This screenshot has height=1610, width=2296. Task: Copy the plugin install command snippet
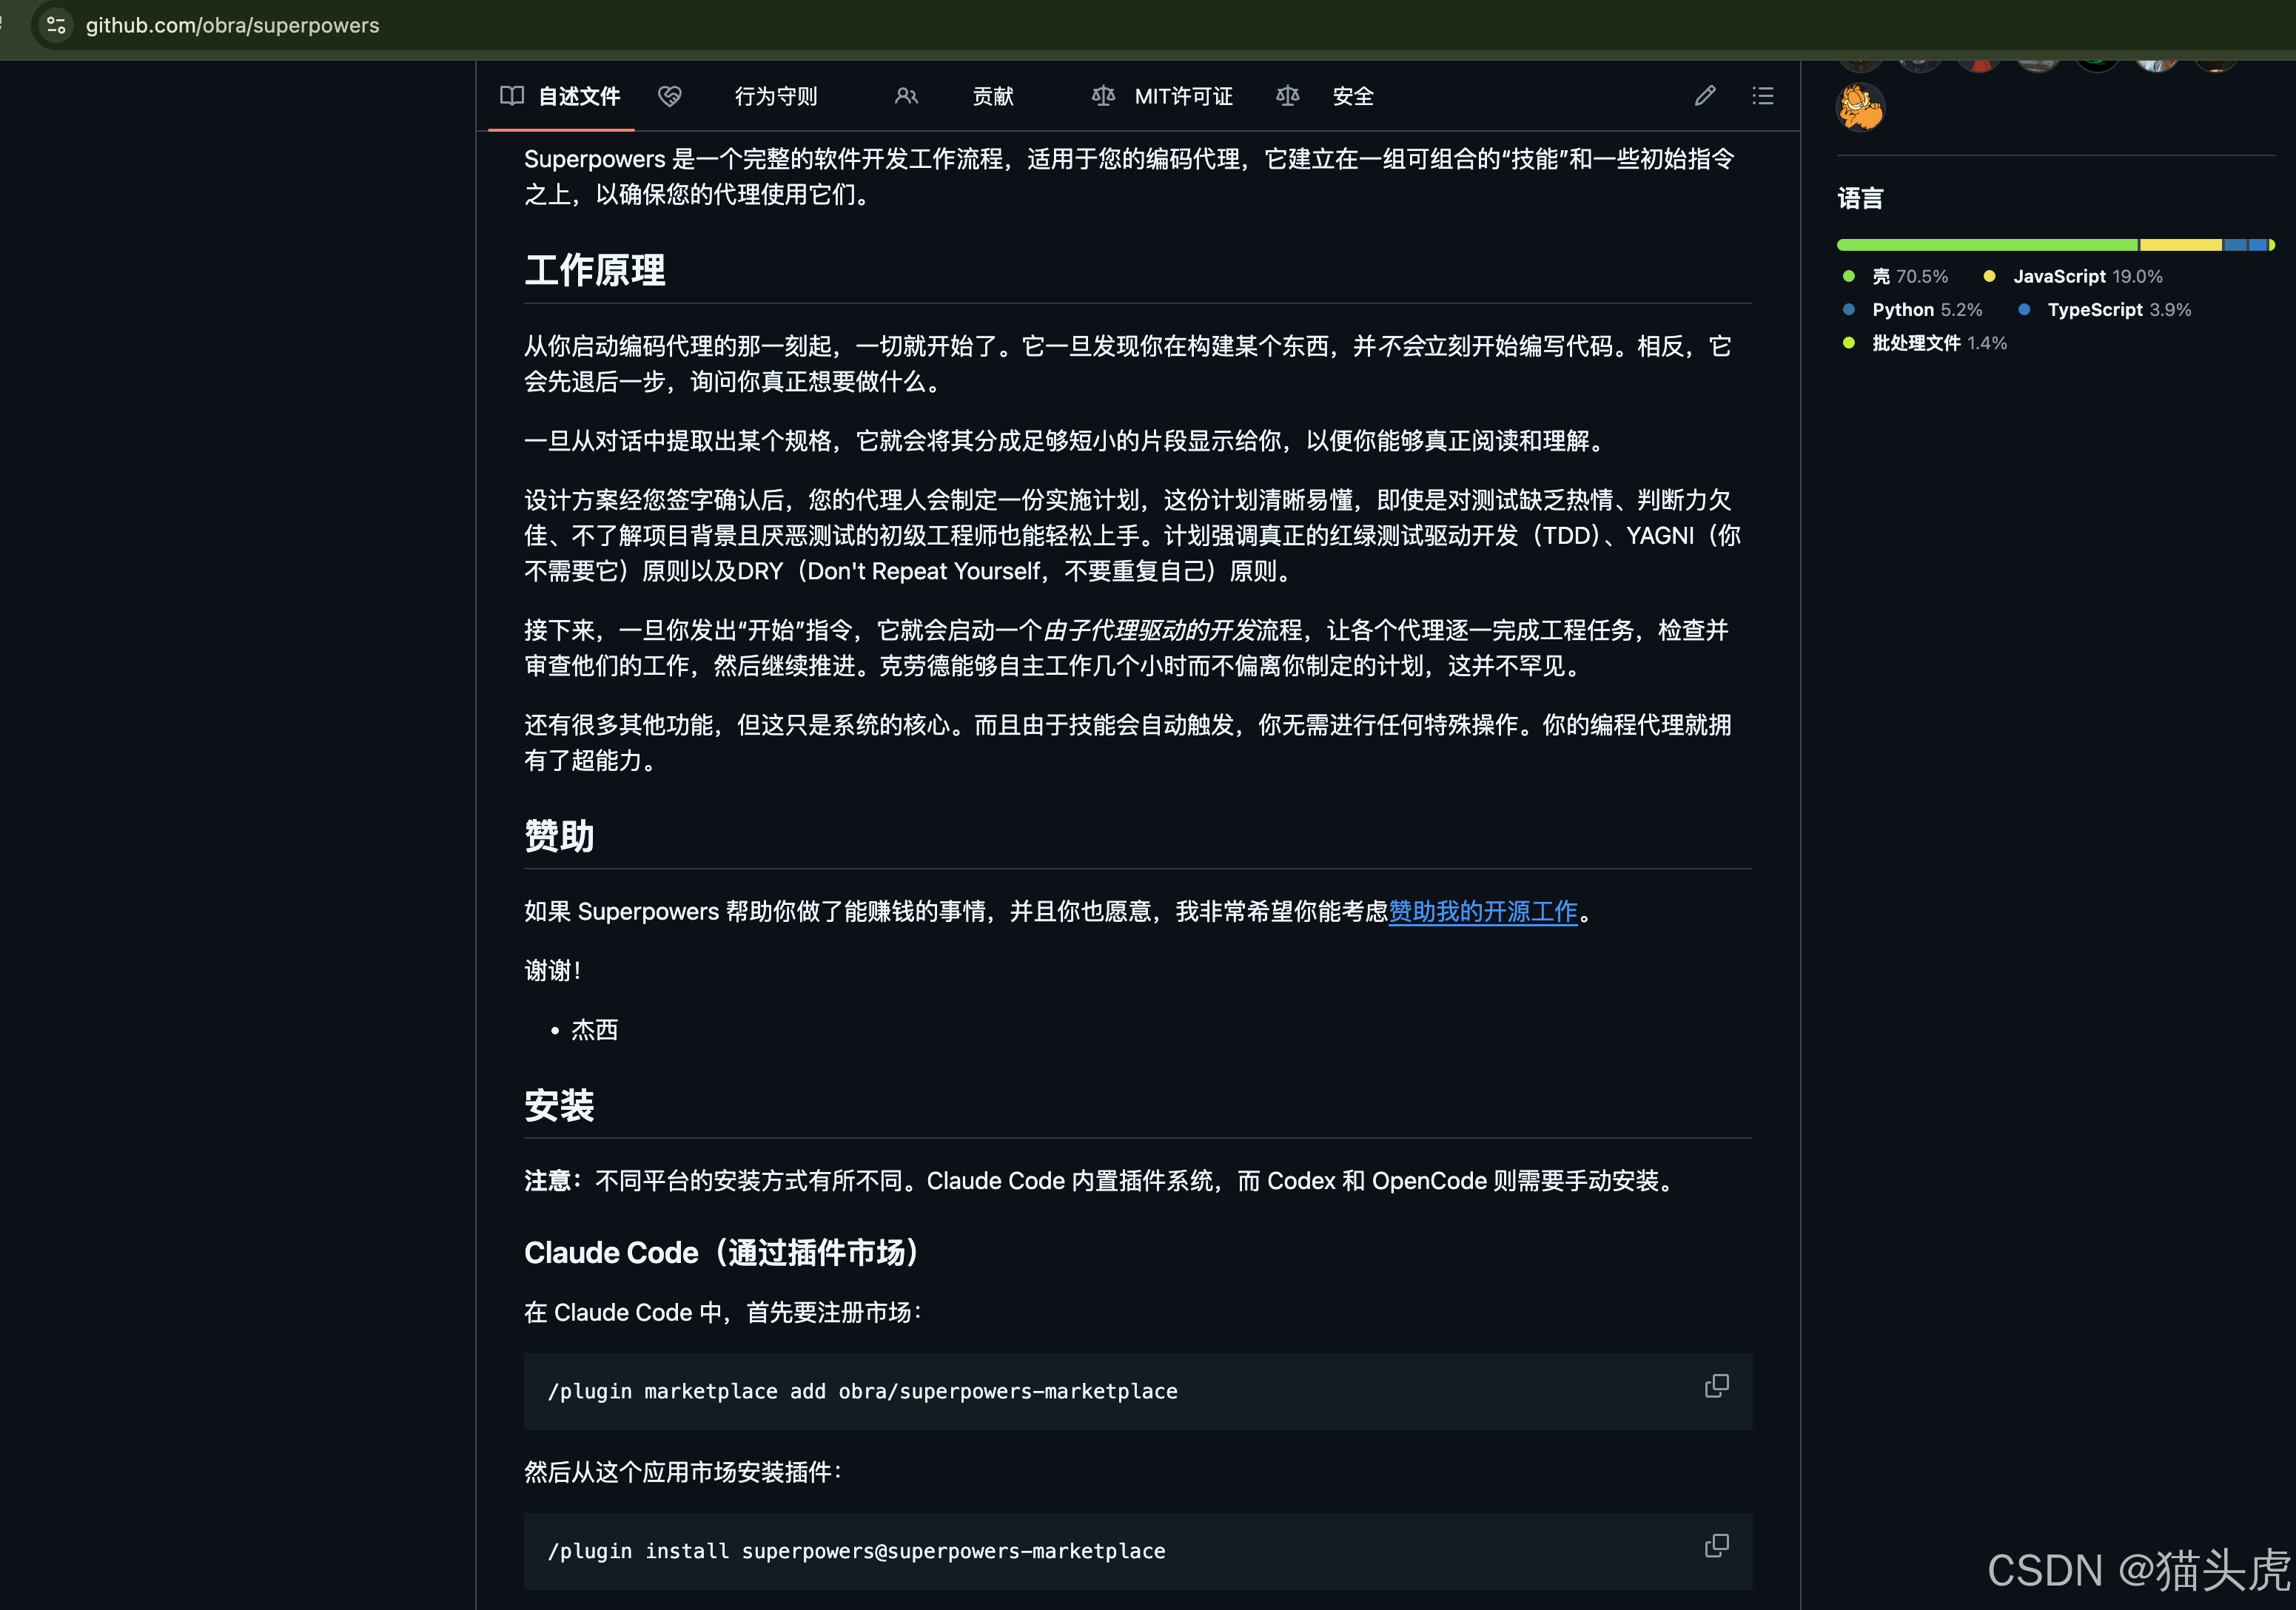coord(1717,1546)
